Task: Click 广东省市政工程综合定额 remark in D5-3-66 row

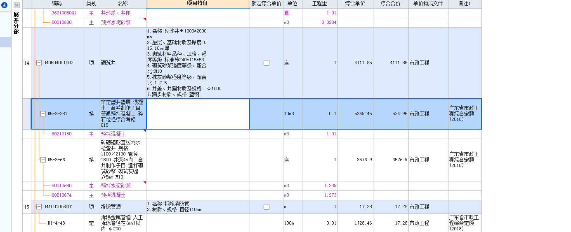Action: (464, 160)
